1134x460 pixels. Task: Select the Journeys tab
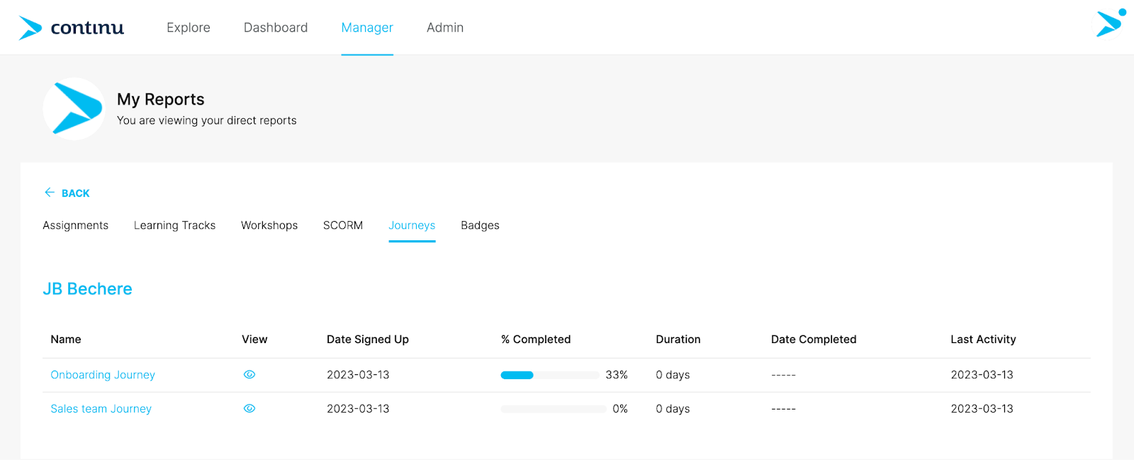pos(412,225)
